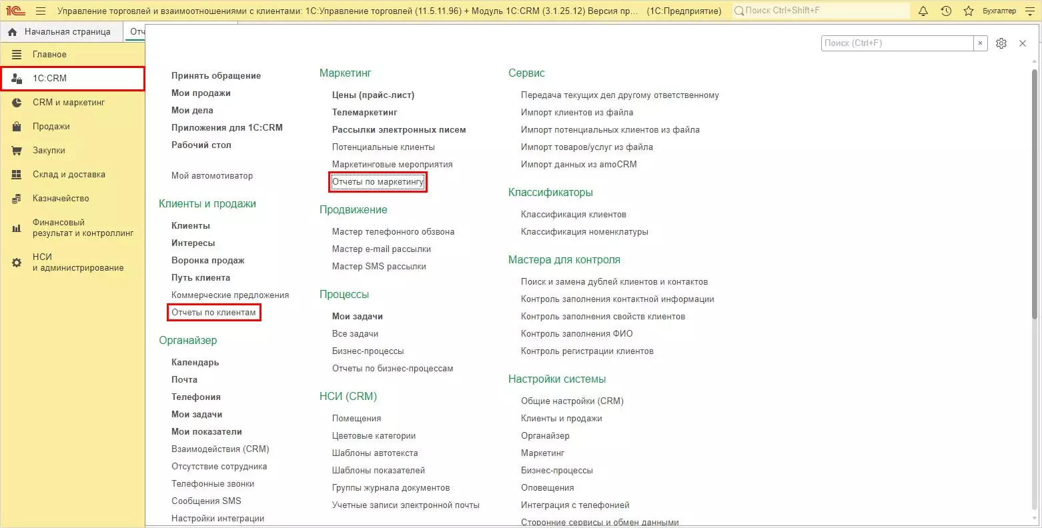Open Отсутствие сотрудника

[219, 466]
